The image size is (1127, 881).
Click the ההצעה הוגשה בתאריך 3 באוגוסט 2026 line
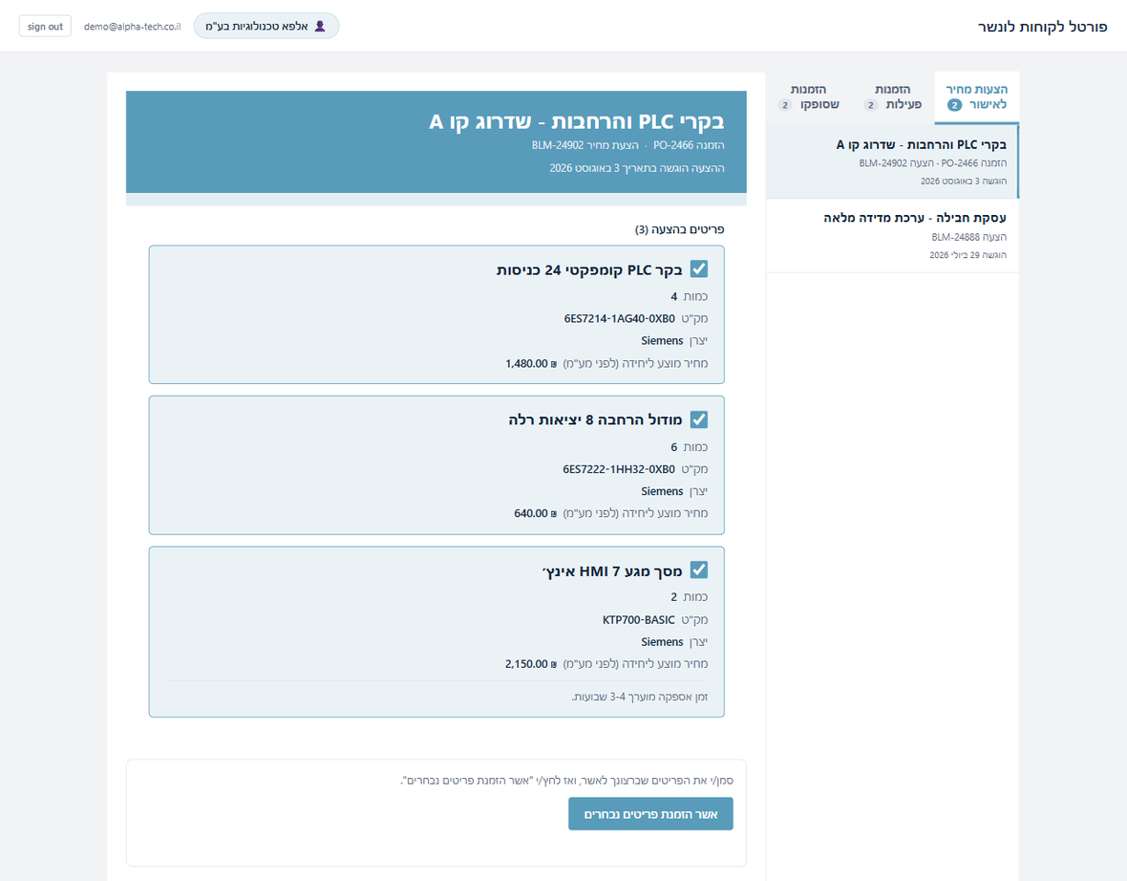(x=637, y=167)
